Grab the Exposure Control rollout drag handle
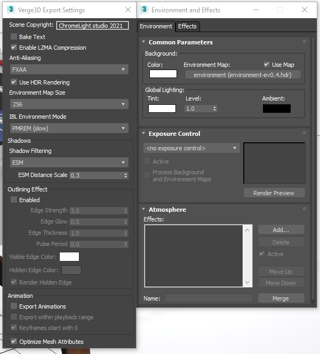The image size is (320, 354). point(304,133)
